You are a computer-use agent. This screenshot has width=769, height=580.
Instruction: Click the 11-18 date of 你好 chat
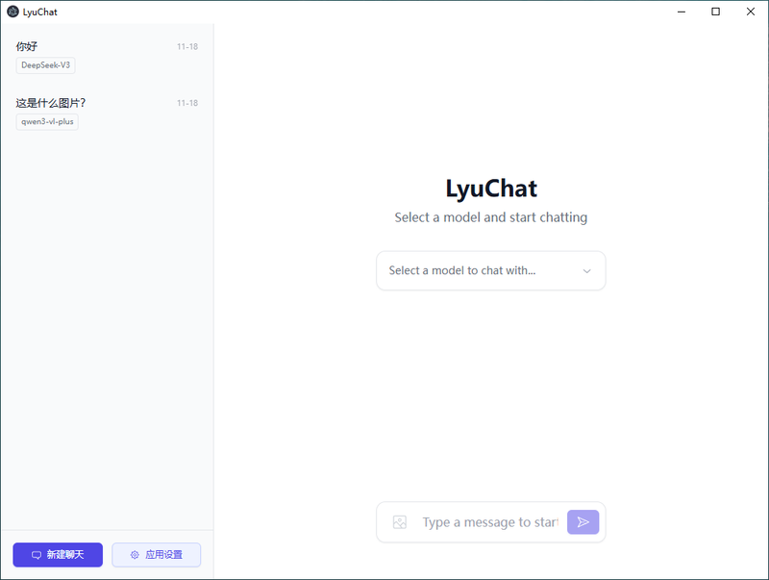pyautogui.click(x=187, y=46)
